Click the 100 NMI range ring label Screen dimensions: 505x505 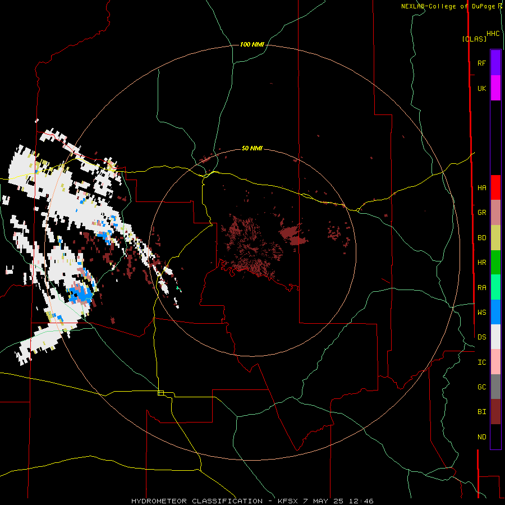click(x=252, y=44)
